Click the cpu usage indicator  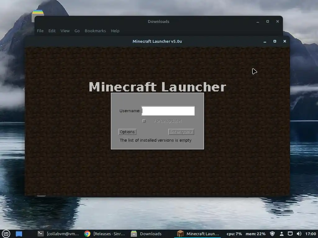pos(234,234)
